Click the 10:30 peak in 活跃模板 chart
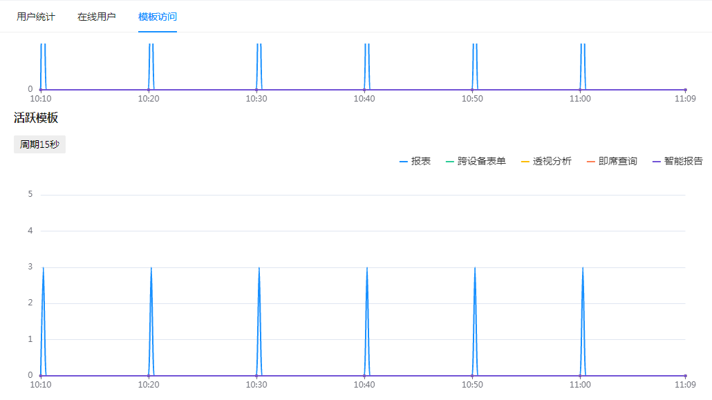This screenshot has height=400, width=712. (x=259, y=268)
